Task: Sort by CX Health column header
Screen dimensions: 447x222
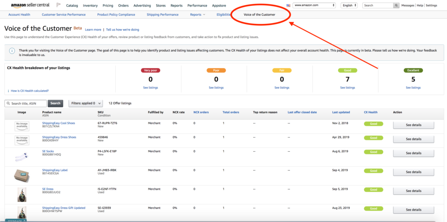Action: click(x=371, y=112)
